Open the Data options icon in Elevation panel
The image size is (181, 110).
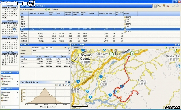69,48
